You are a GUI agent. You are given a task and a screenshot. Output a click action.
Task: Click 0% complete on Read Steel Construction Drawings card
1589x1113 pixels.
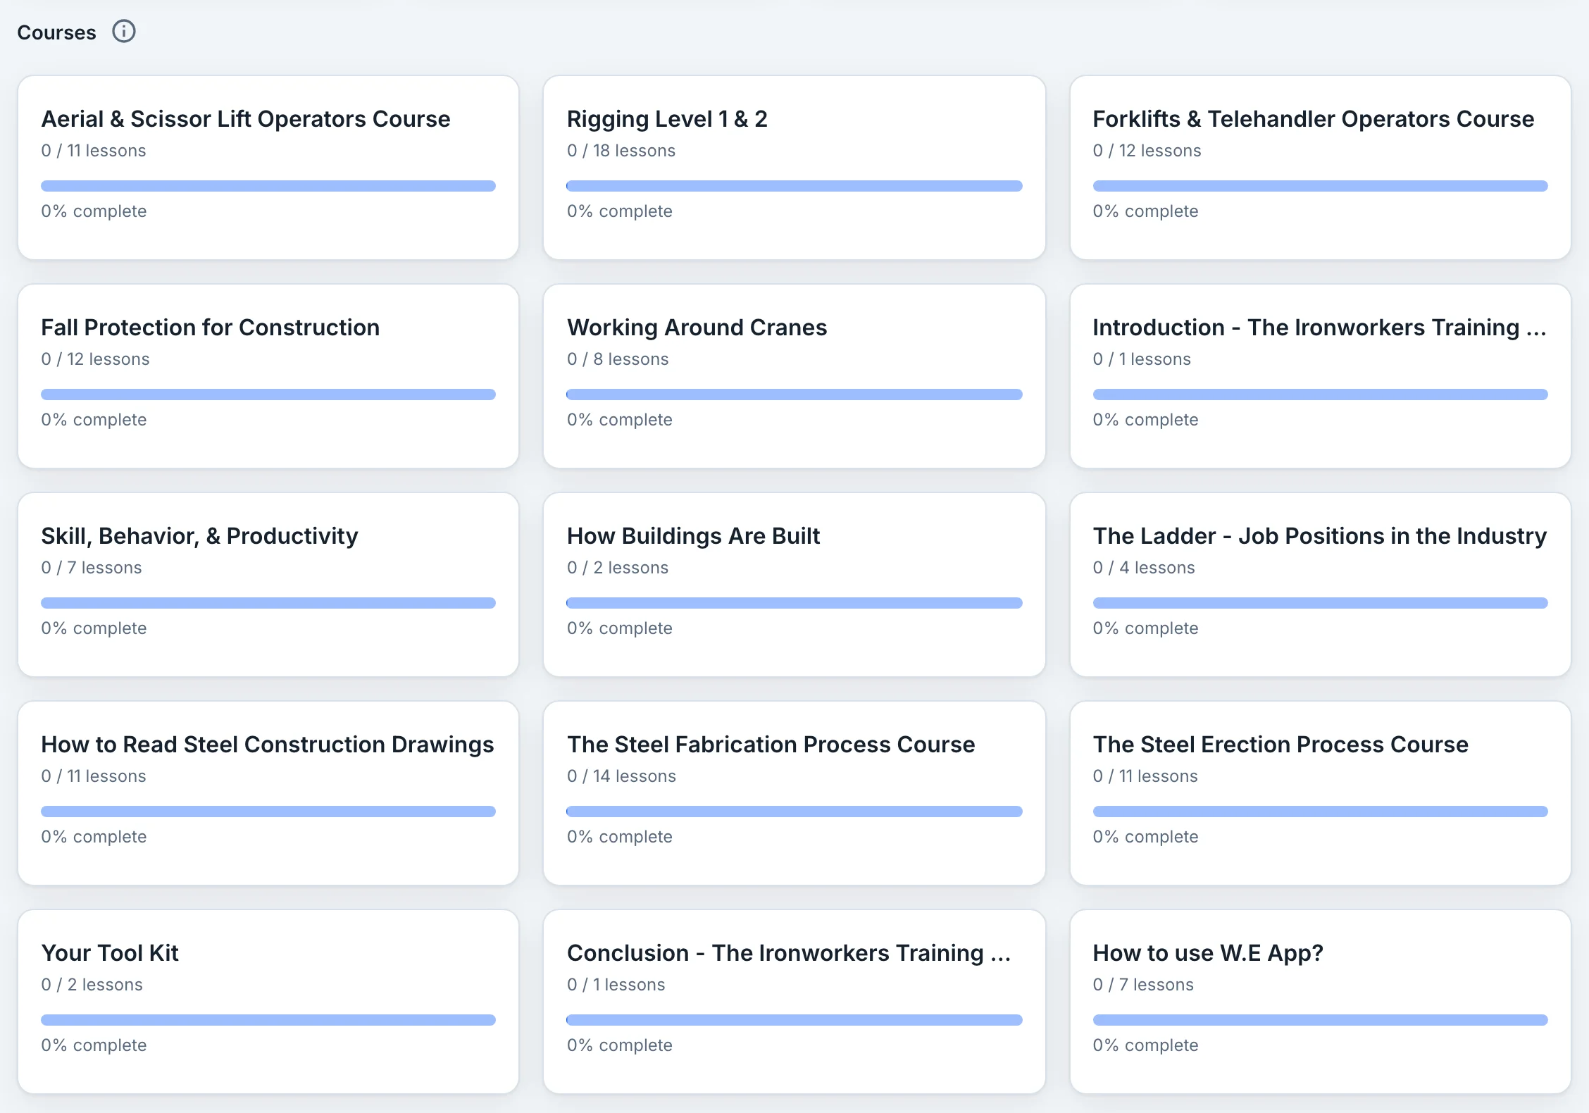point(94,837)
